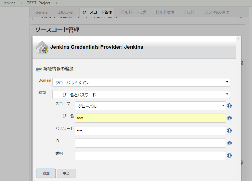Open the スコープ dropdown
The width and height of the screenshot is (252, 181).
[x=150, y=106]
